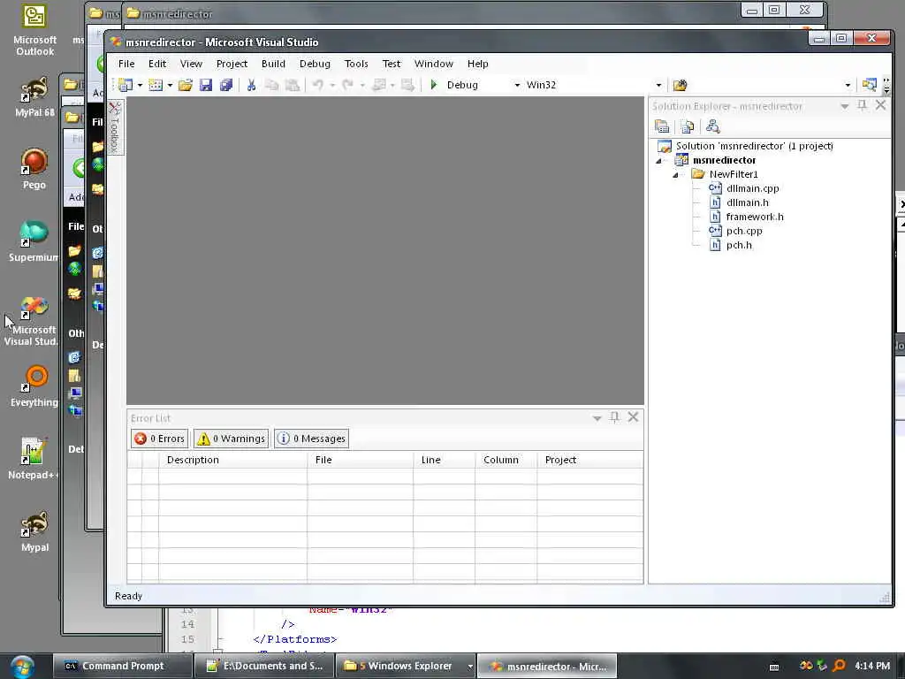Open the File menu
This screenshot has width=905, height=679.
point(126,64)
